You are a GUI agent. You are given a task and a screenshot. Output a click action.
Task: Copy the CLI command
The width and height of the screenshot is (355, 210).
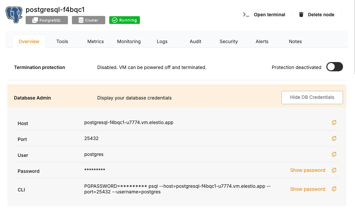coord(334,189)
